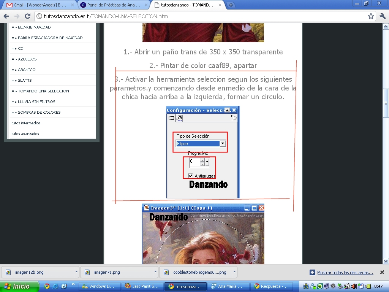Switch to Panel de Prácticas de Ana tab
389x292 pixels.
tap(113, 5)
